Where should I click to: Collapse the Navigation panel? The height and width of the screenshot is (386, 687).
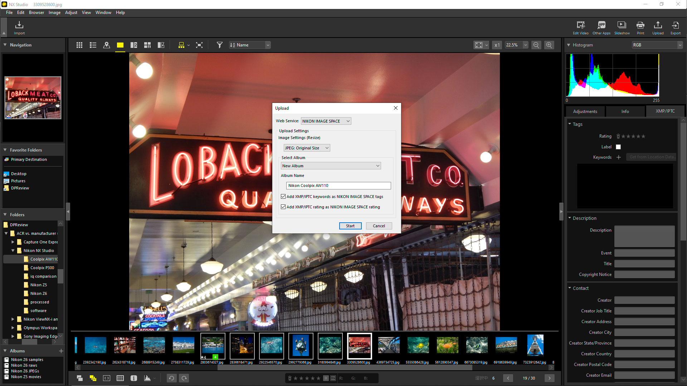(x=5, y=45)
